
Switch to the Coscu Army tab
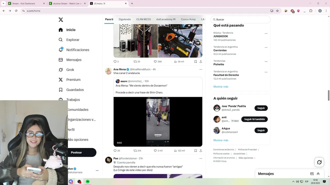coord(188,19)
